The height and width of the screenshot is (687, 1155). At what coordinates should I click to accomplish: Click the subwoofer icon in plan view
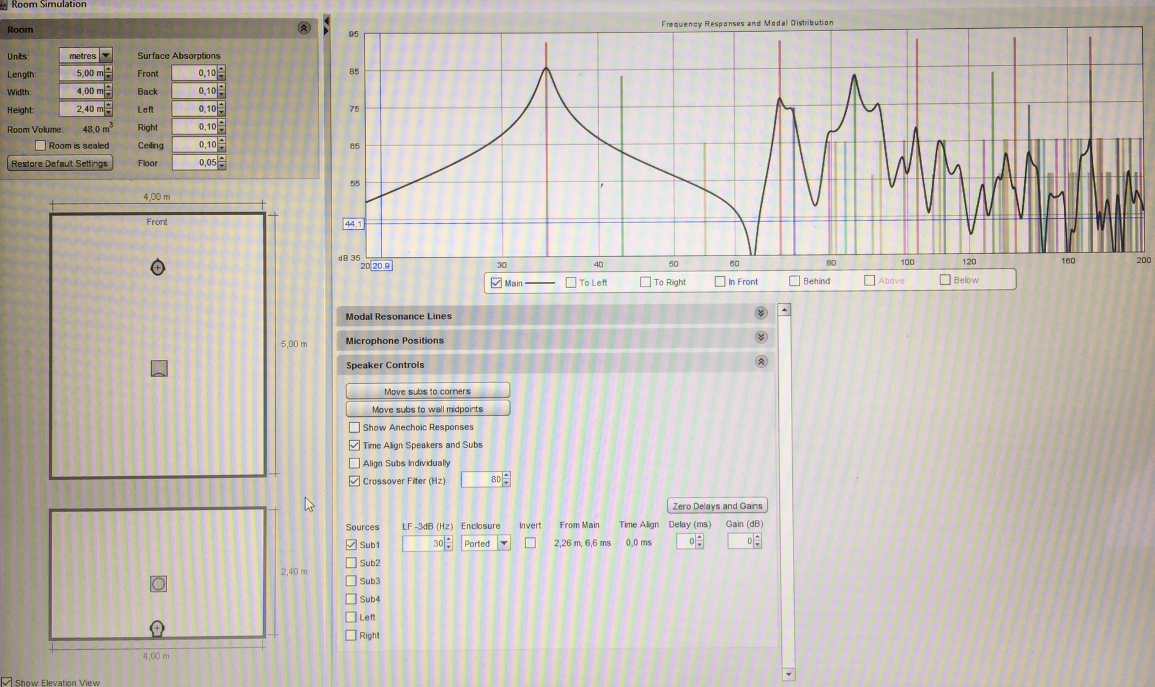tap(159, 369)
